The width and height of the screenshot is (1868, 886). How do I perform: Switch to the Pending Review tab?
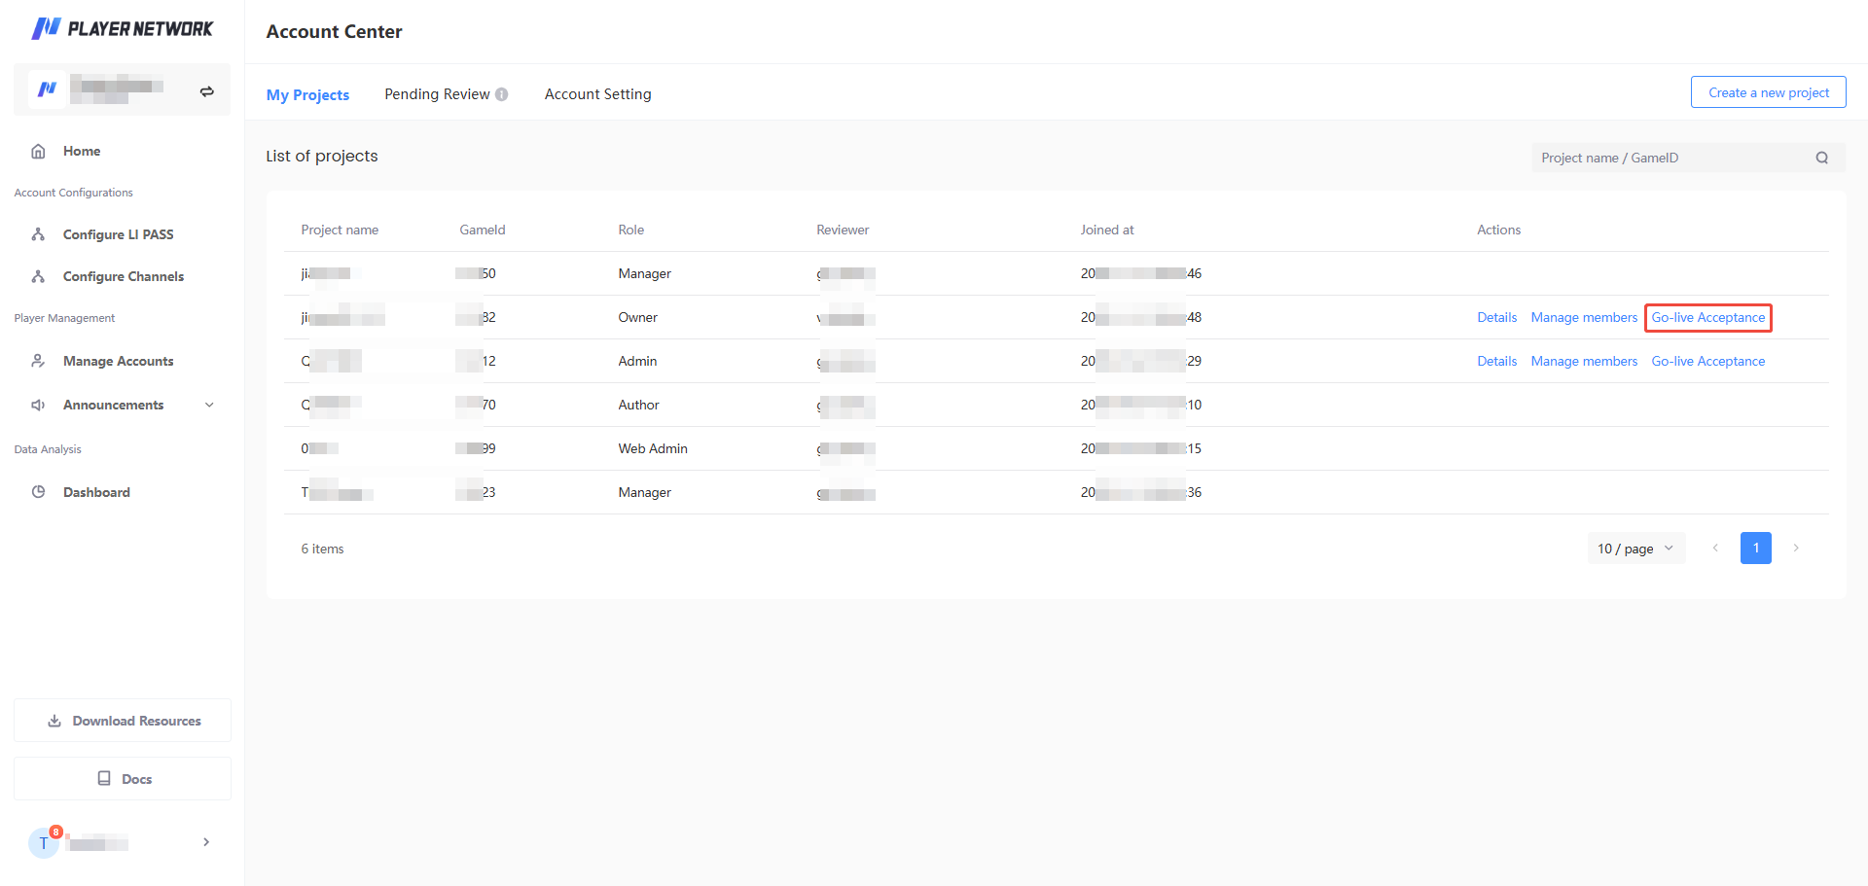[437, 94]
